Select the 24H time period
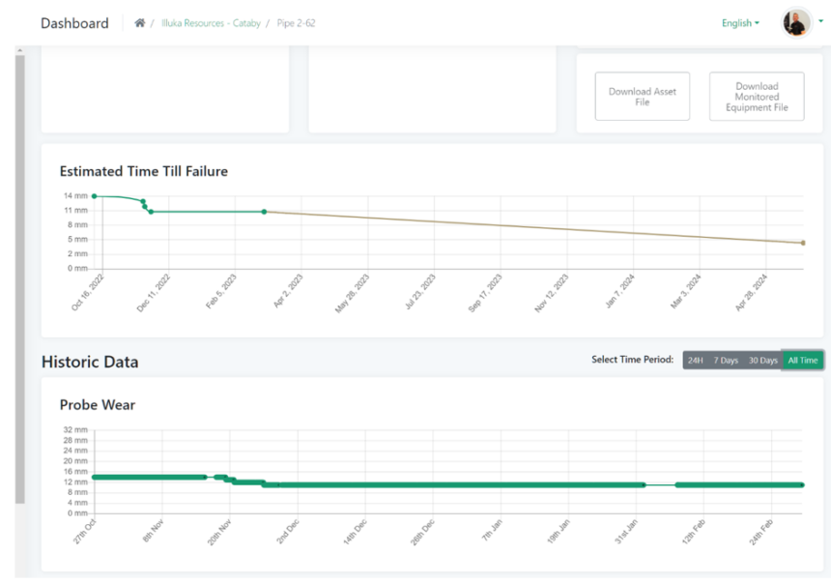 coord(695,361)
